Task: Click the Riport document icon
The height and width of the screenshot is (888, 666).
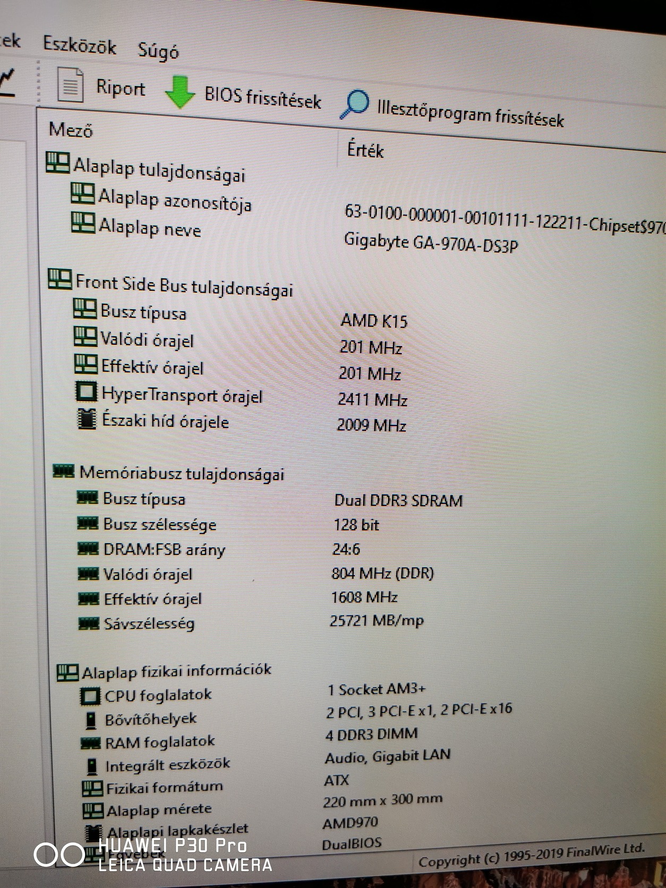Action: (70, 85)
